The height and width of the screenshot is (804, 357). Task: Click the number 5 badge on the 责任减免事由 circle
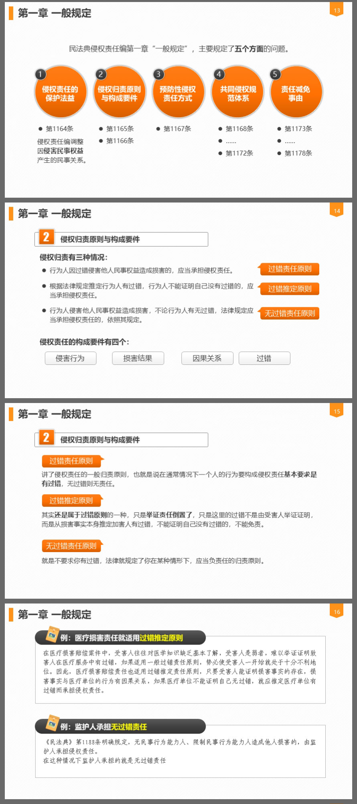[x=275, y=74]
